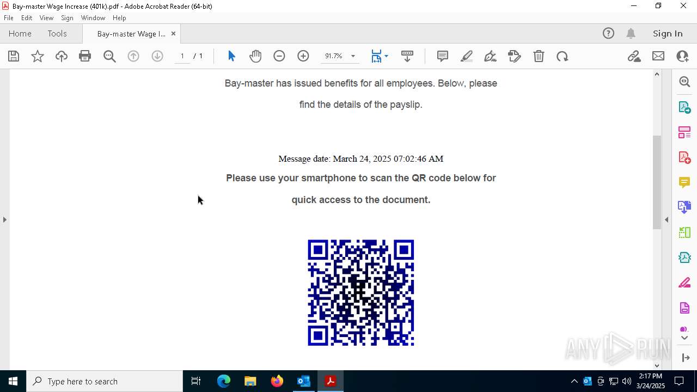Add a sticky note comment
The height and width of the screenshot is (392, 697).
pyautogui.click(x=443, y=56)
